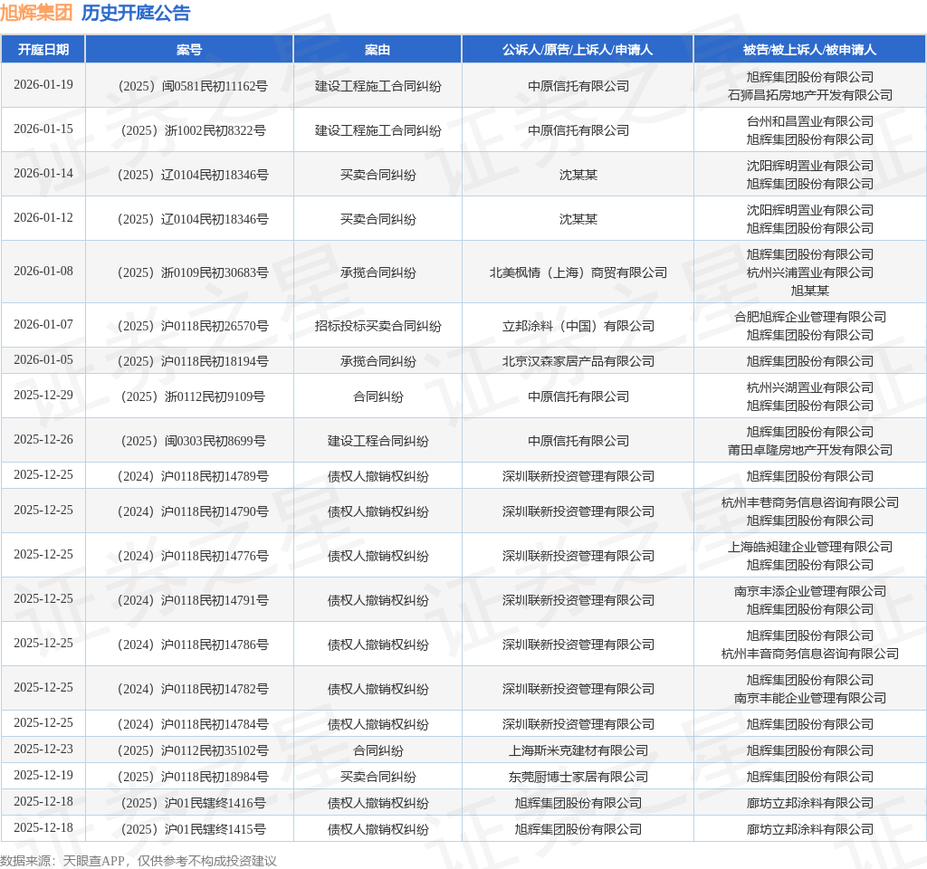Click 北美枫情（上海）商贸有限公司 plaintiff
Image resolution: width=927 pixels, height=869 pixels.
tap(578, 272)
